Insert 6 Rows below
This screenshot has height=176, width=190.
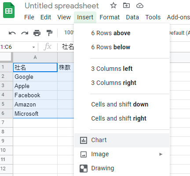tap(122, 47)
